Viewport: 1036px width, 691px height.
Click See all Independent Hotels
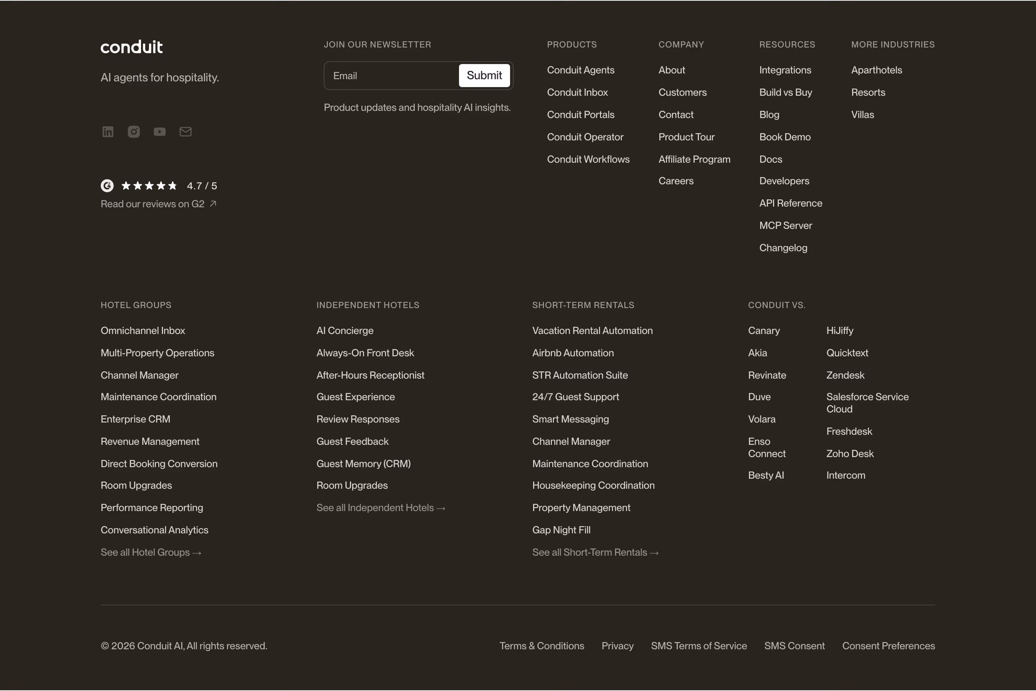coord(381,508)
